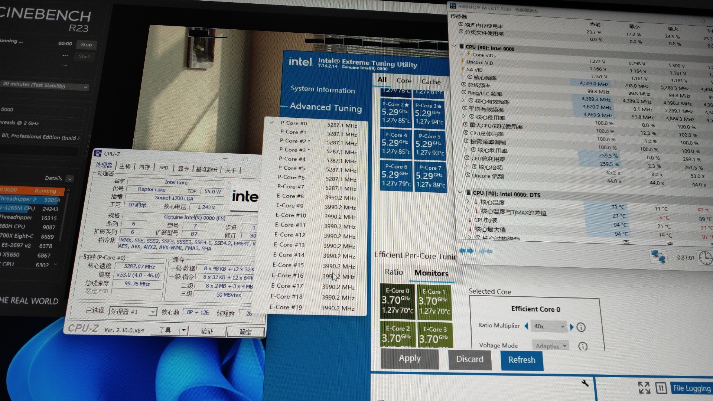Expand 核心有效频率 tree node
Viewport: 713px width, 401px height.
(463, 100)
